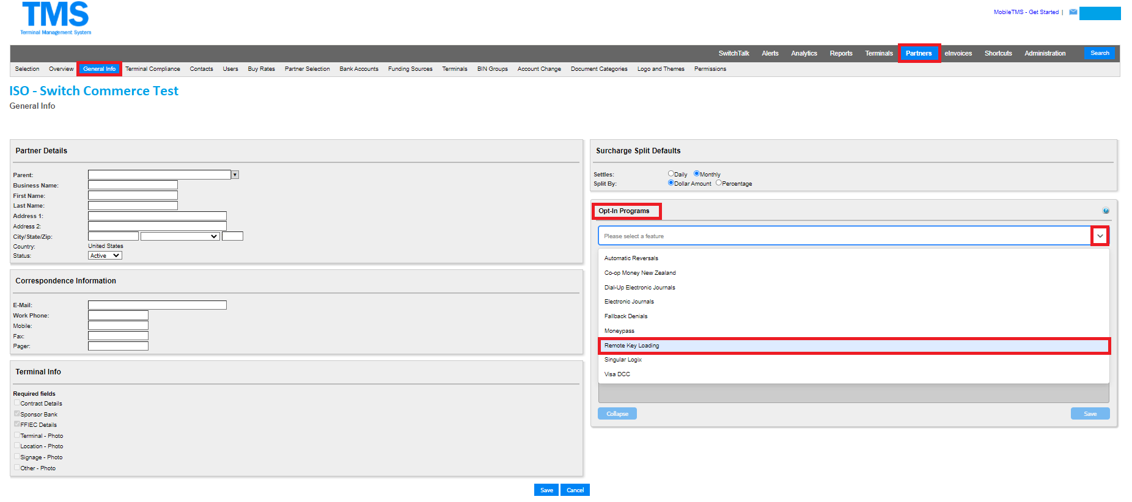
Task: Switch to Contacts tab
Action: [201, 69]
